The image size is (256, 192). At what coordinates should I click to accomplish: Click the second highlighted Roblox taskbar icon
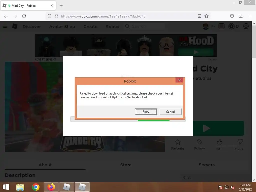click(82, 187)
